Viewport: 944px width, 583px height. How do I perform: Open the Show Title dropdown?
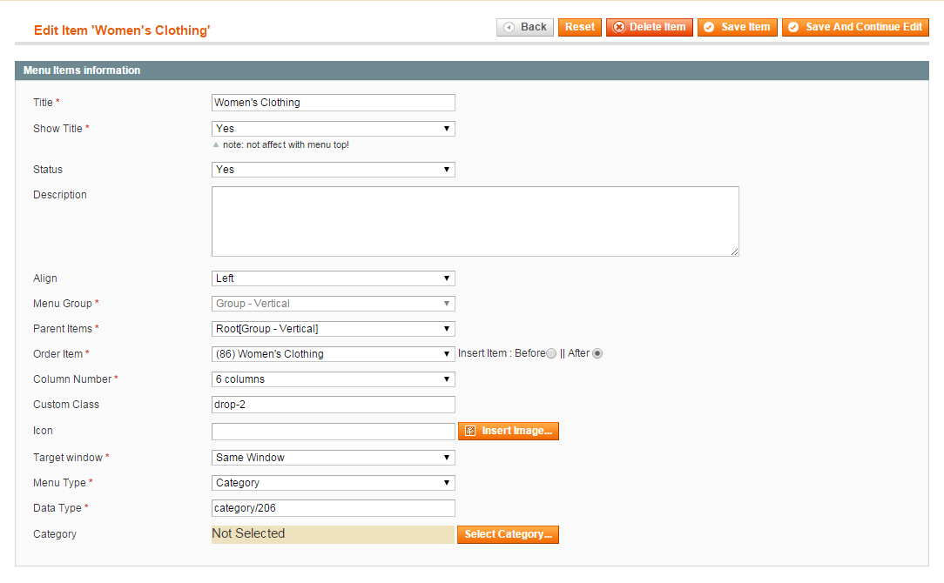pos(334,129)
